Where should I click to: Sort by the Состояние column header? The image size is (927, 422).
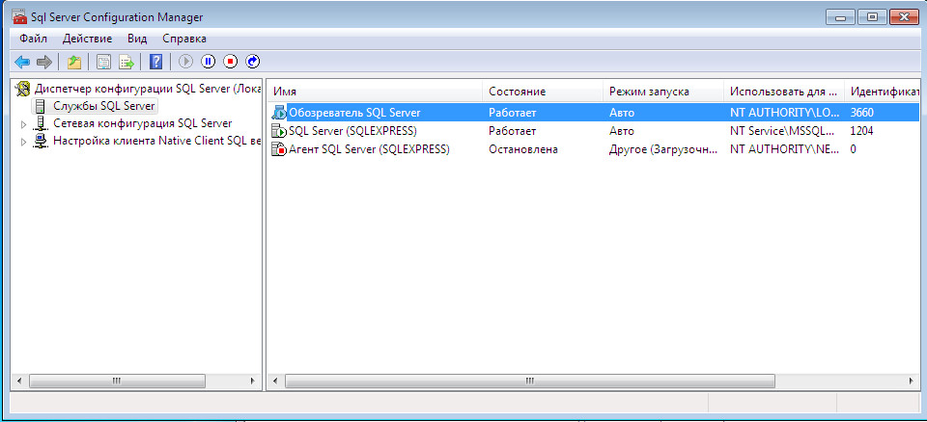click(543, 92)
